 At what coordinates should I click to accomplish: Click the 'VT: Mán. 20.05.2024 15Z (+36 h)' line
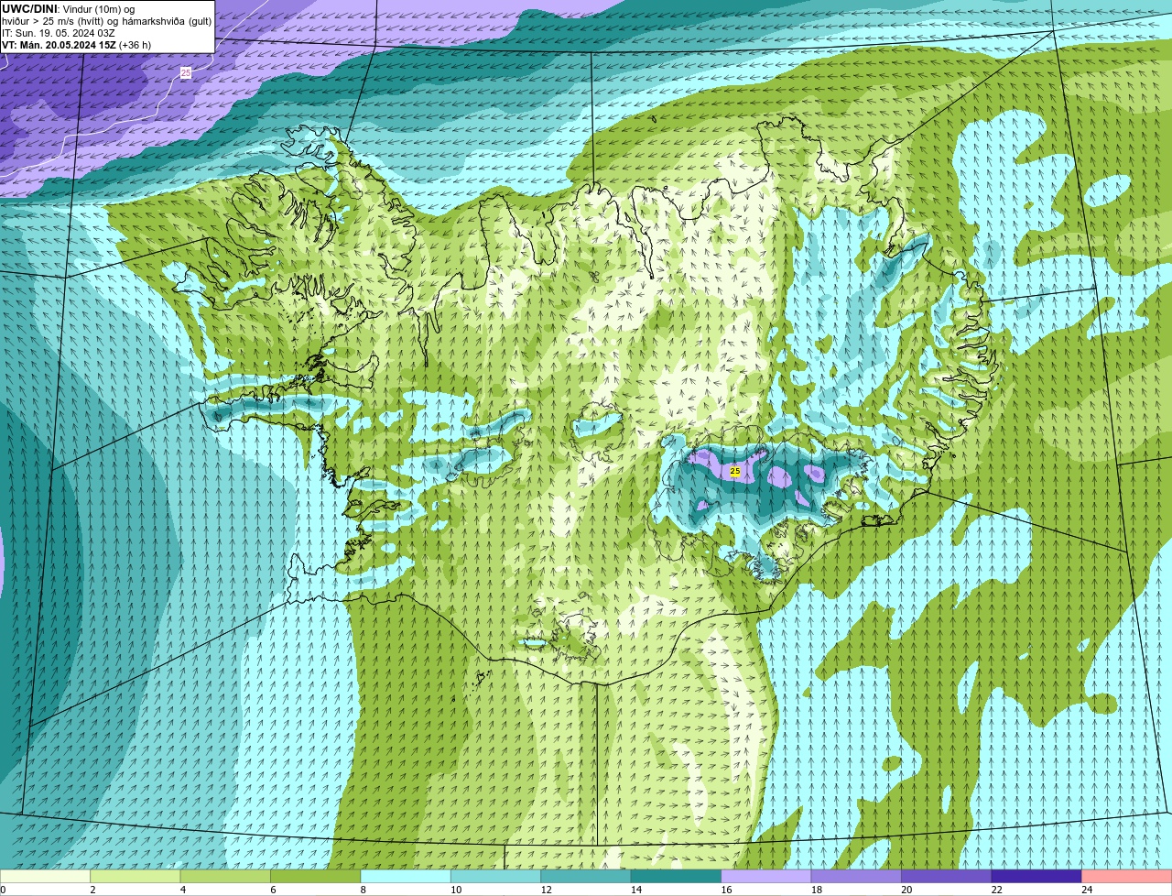(x=77, y=45)
